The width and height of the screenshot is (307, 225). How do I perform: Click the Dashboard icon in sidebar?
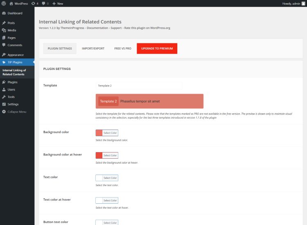4,13
